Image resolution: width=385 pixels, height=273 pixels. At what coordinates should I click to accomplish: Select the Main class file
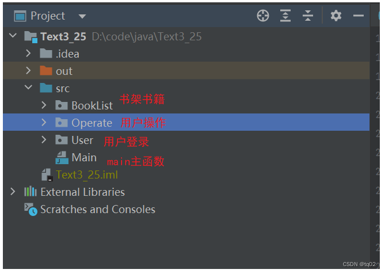tap(84, 157)
